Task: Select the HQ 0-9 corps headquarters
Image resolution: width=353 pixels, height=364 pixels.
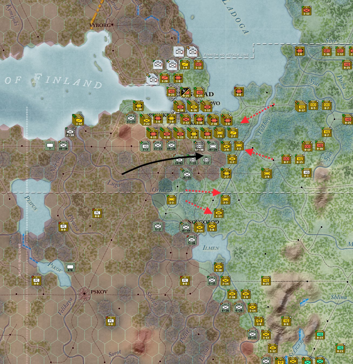Action: [286, 321]
